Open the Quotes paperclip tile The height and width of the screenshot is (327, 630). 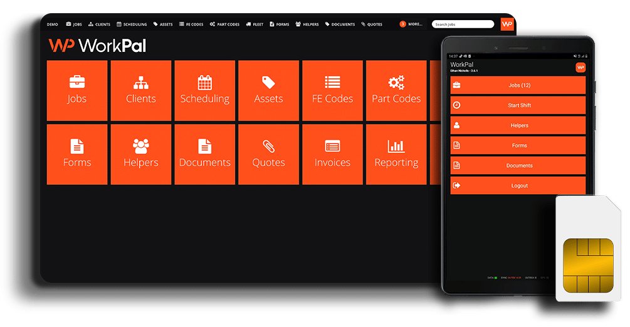coord(268,154)
